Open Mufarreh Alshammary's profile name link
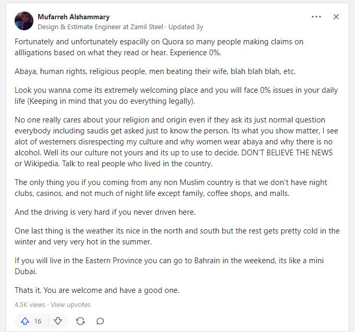Viewport: 355px width, 332px height. click(74, 17)
